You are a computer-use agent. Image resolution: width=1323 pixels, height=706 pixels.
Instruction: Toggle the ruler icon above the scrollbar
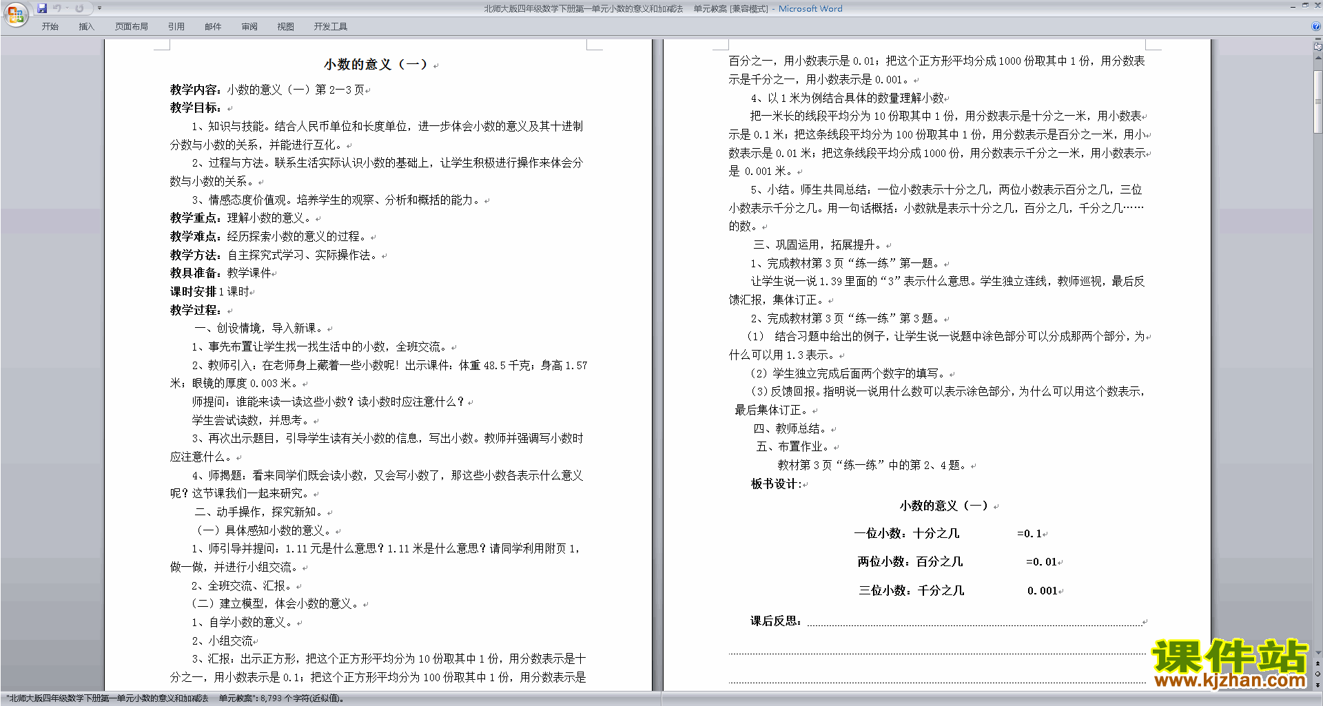point(1318,47)
